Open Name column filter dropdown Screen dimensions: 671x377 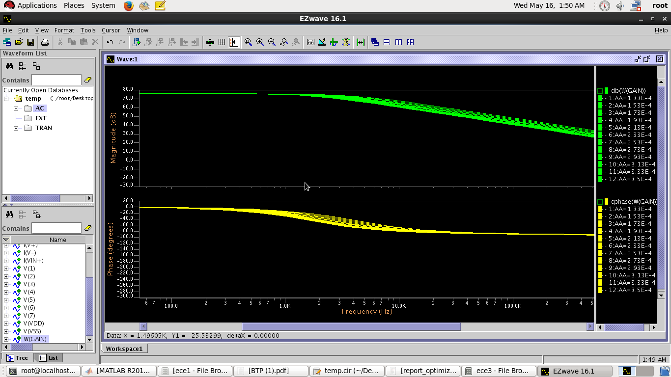tap(6, 240)
